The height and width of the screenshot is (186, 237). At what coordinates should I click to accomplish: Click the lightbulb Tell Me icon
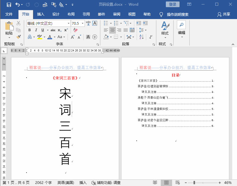pos(161,14)
